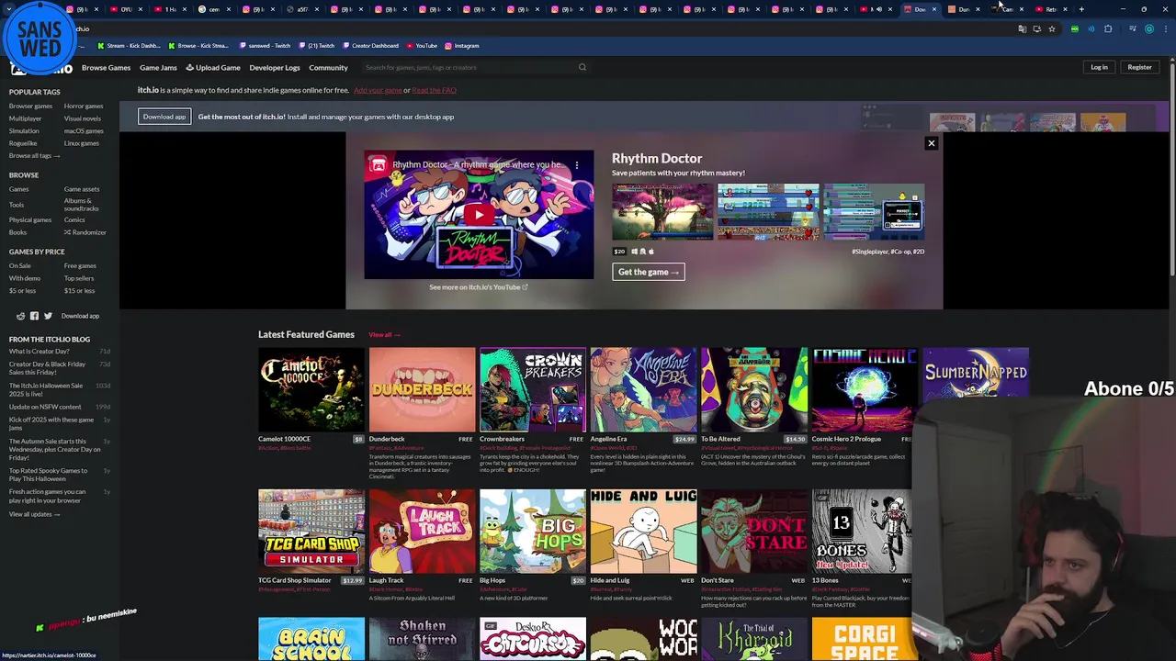Viewport: 1176px width, 661px height.
Task: Open the TCG Card Shop Simulator thumbnail
Action: coord(311,532)
